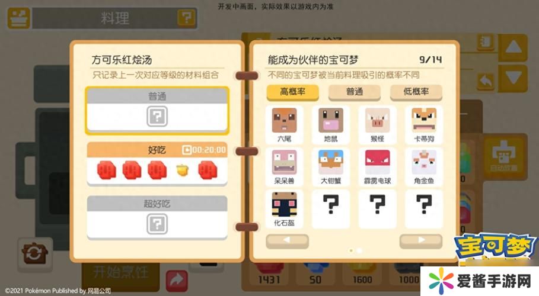Screen dimensions: 539x296
Task: Open the 角金鱼 Pokémon tile
Action: pyautogui.click(x=424, y=167)
